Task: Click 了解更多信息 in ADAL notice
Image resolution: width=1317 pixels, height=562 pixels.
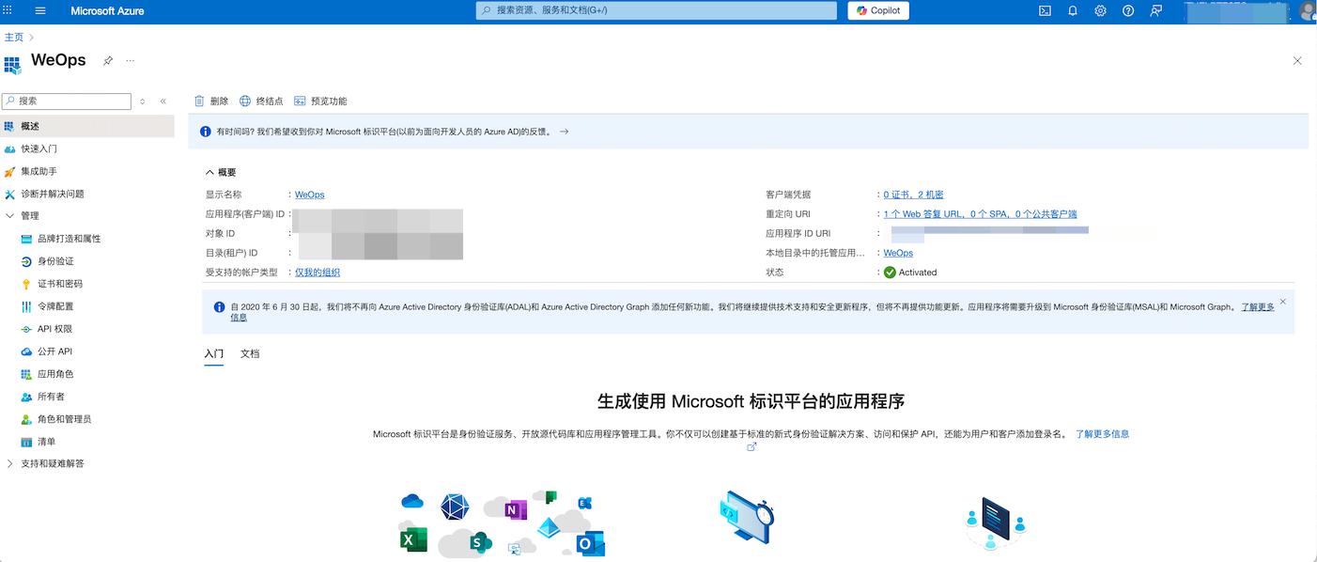Action: click(1258, 307)
